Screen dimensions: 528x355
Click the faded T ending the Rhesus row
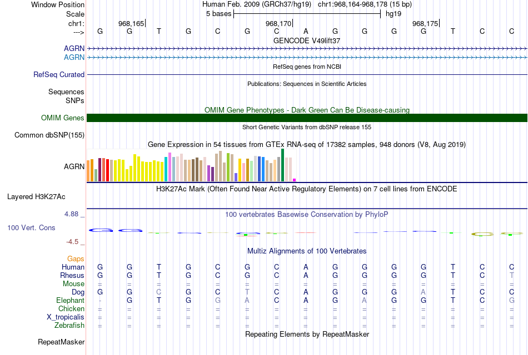tap(511, 275)
